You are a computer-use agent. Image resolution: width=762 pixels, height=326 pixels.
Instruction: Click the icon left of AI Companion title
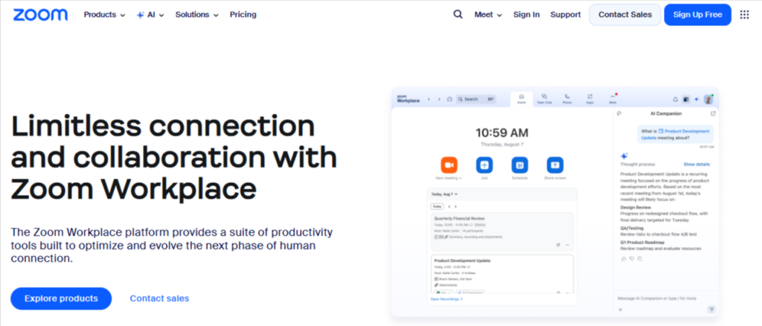(618, 114)
